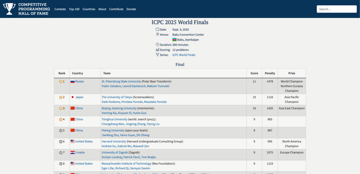Open Tsinghua University link

[114, 119]
